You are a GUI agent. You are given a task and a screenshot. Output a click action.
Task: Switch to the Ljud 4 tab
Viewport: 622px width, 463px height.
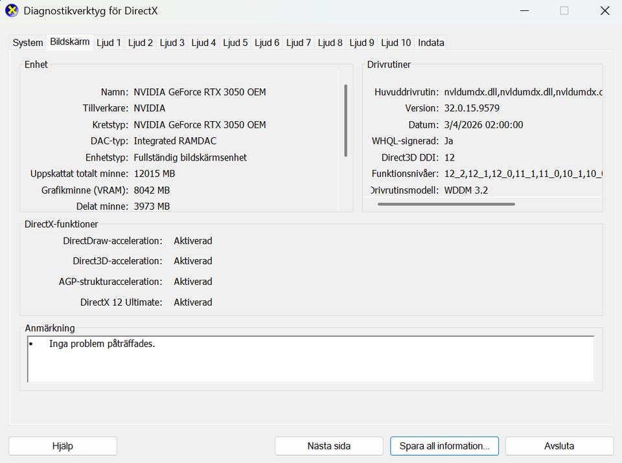[204, 43]
